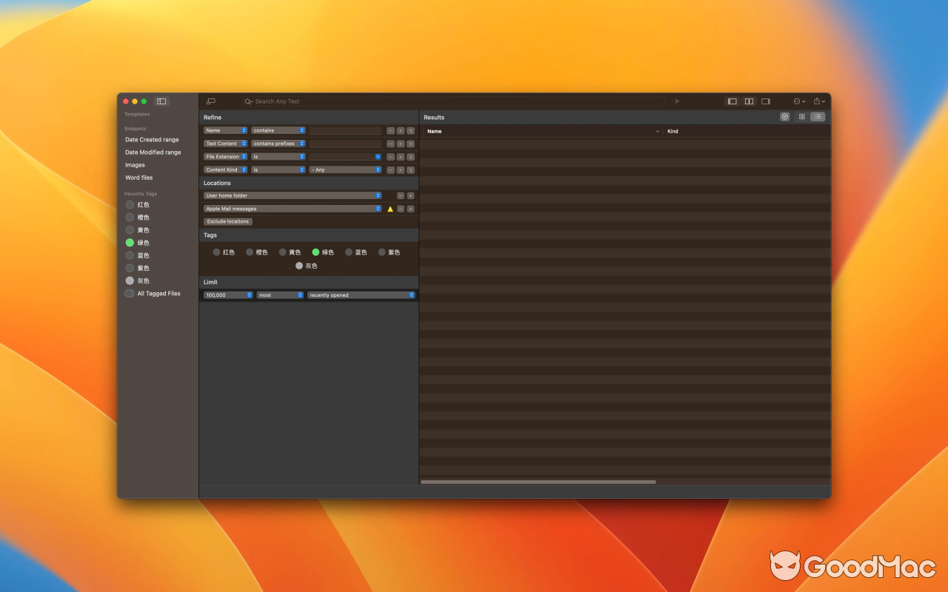The height and width of the screenshot is (592, 948).
Task: Run the search with the play button
Action: tap(677, 101)
